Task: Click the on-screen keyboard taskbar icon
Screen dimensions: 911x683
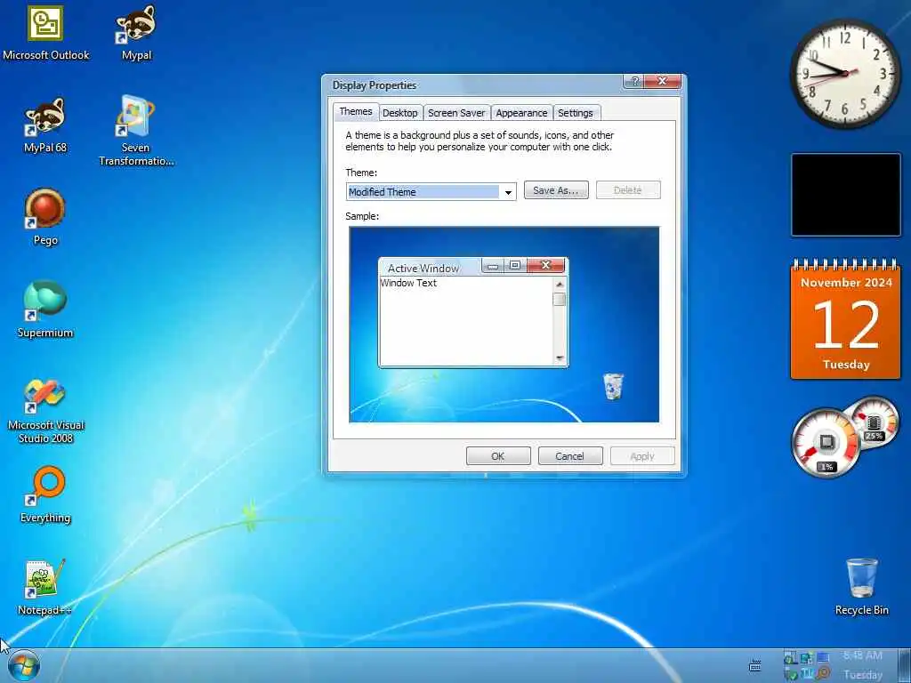Action: (x=754, y=665)
